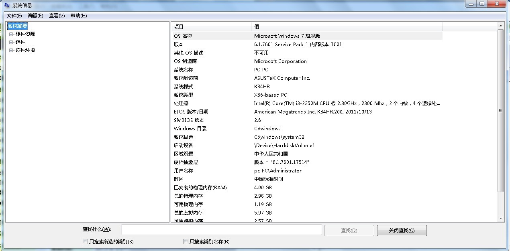Screen dimensions: 510x251
Task: Enable 只搜索类别名称 checkbox
Action: pyautogui.click(x=186, y=241)
